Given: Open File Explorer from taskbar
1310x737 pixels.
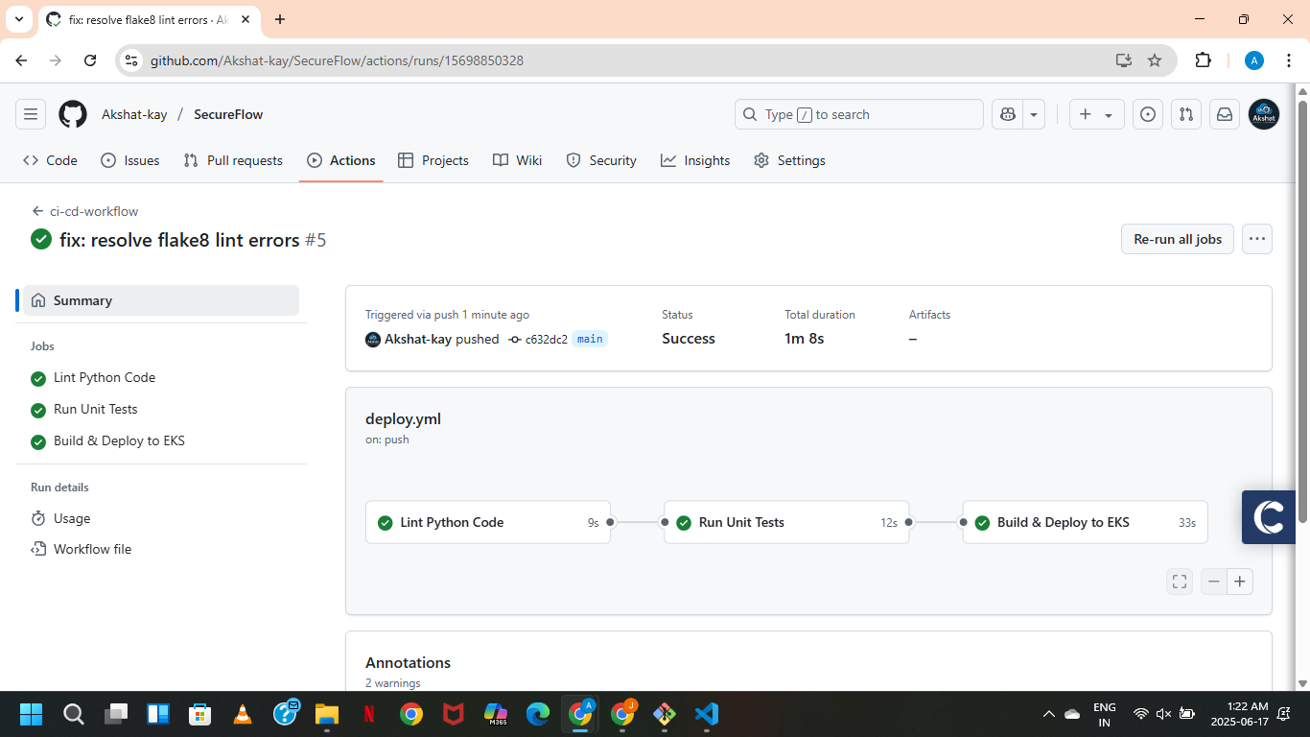Looking at the screenshot, I should pyautogui.click(x=327, y=714).
